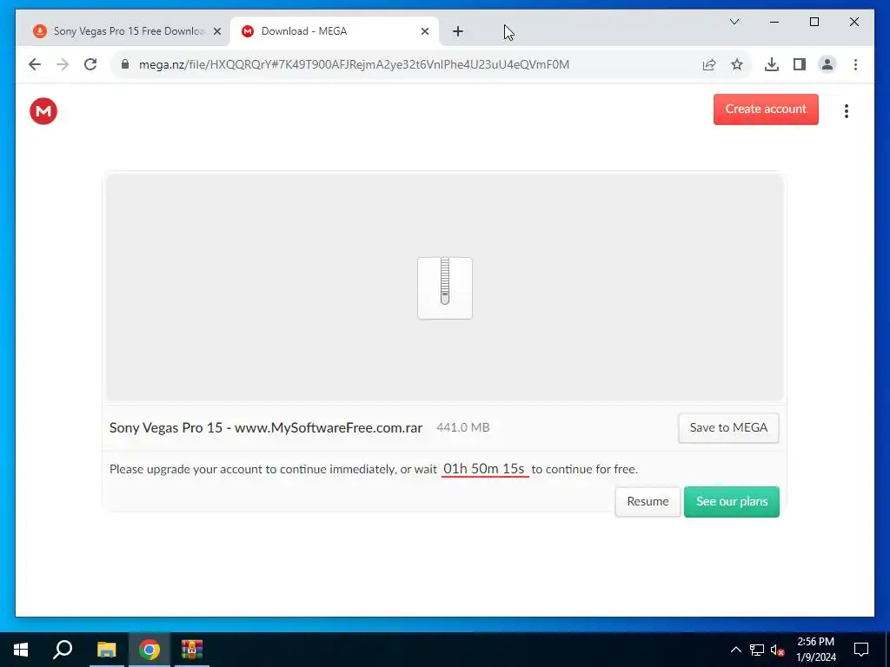The image size is (890, 667).
Task: Open MEGA page three-dot menu
Action: tap(847, 110)
